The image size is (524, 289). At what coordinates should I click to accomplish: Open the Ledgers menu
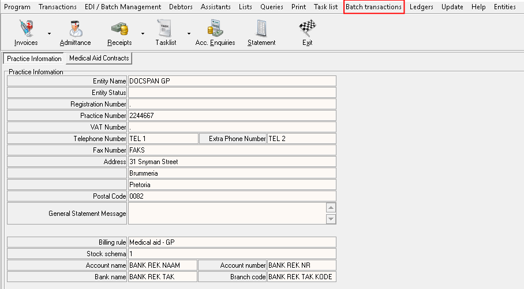[x=421, y=7]
